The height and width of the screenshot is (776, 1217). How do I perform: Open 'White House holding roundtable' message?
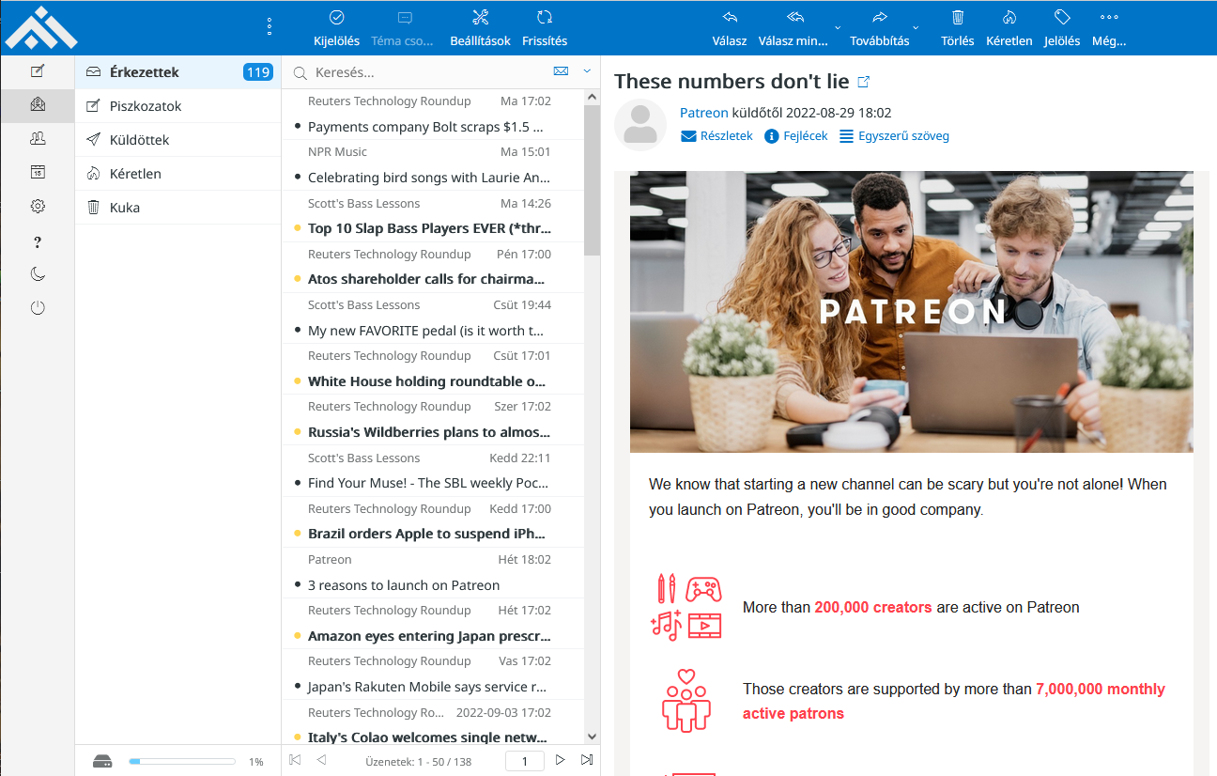coord(433,368)
